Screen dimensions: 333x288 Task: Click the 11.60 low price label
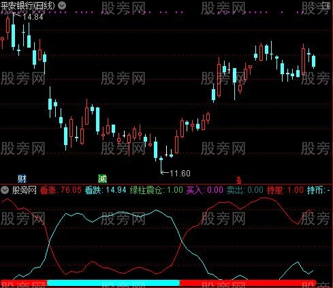180,174
